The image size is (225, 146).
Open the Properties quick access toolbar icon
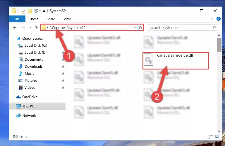coord(23,11)
